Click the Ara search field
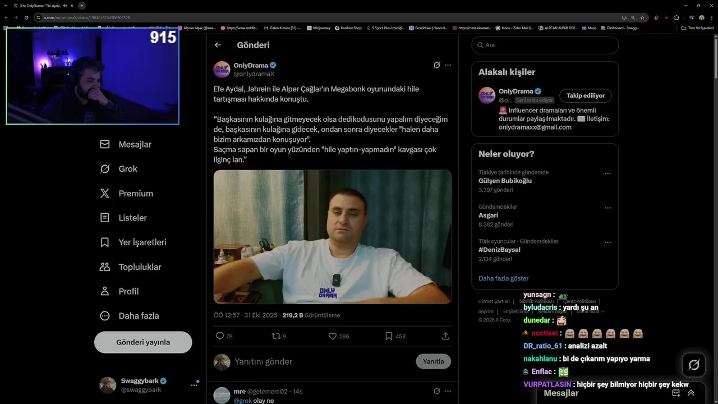 pyautogui.click(x=545, y=45)
